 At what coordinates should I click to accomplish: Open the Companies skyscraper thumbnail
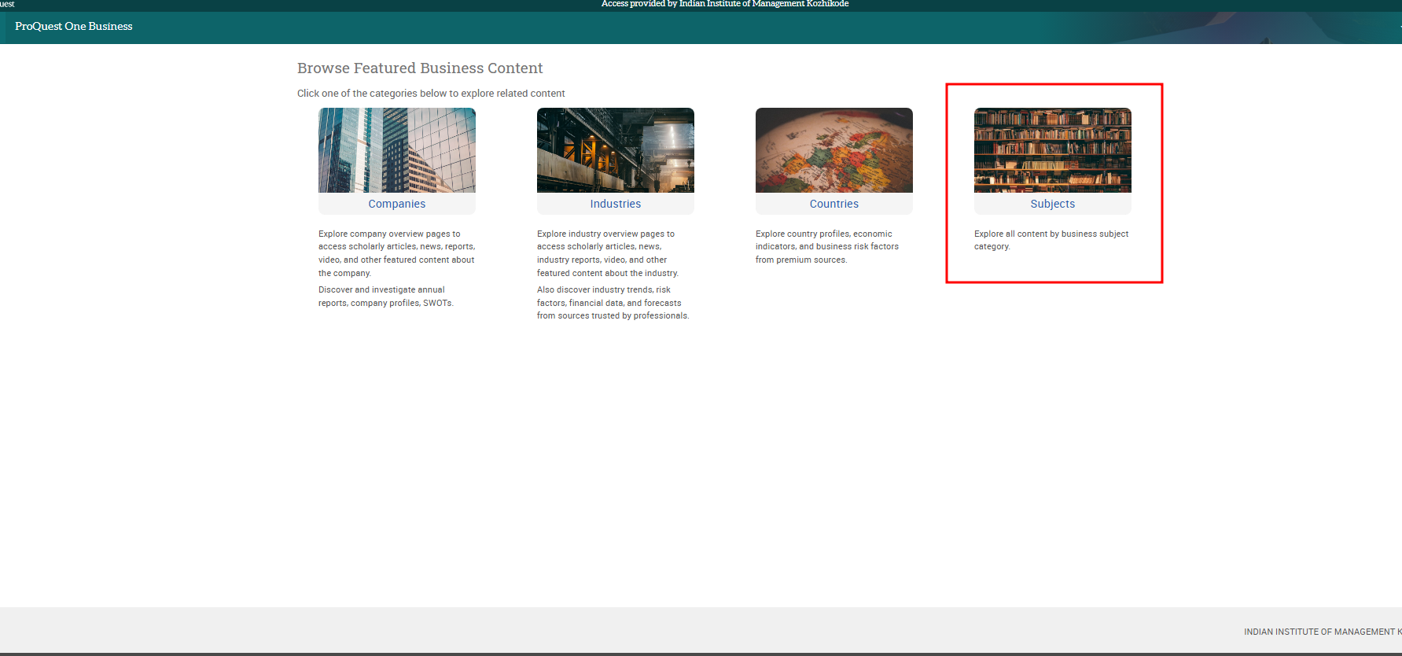pos(396,150)
